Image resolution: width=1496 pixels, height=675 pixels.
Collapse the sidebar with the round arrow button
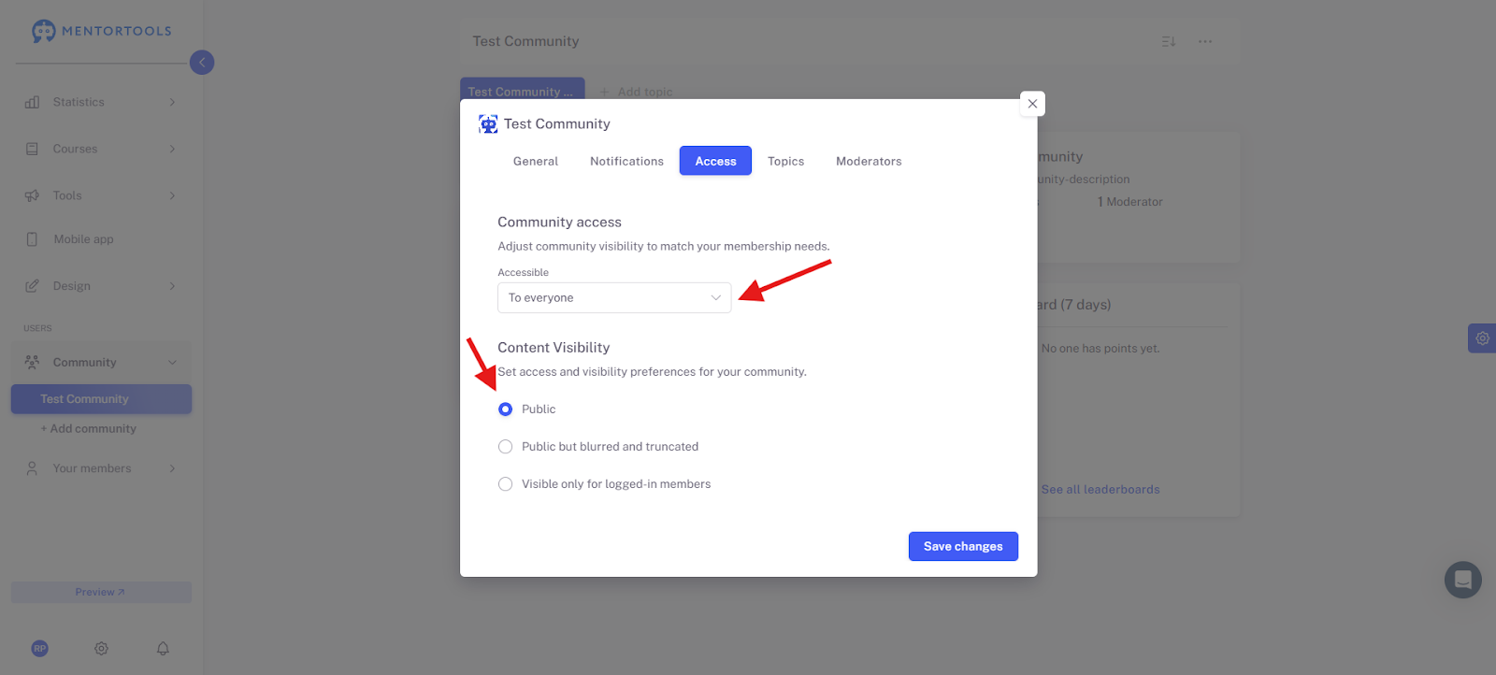click(x=202, y=63)
